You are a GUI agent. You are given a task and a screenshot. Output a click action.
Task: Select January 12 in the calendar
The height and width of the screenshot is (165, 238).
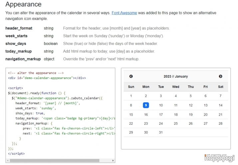(x=191, y=105)
